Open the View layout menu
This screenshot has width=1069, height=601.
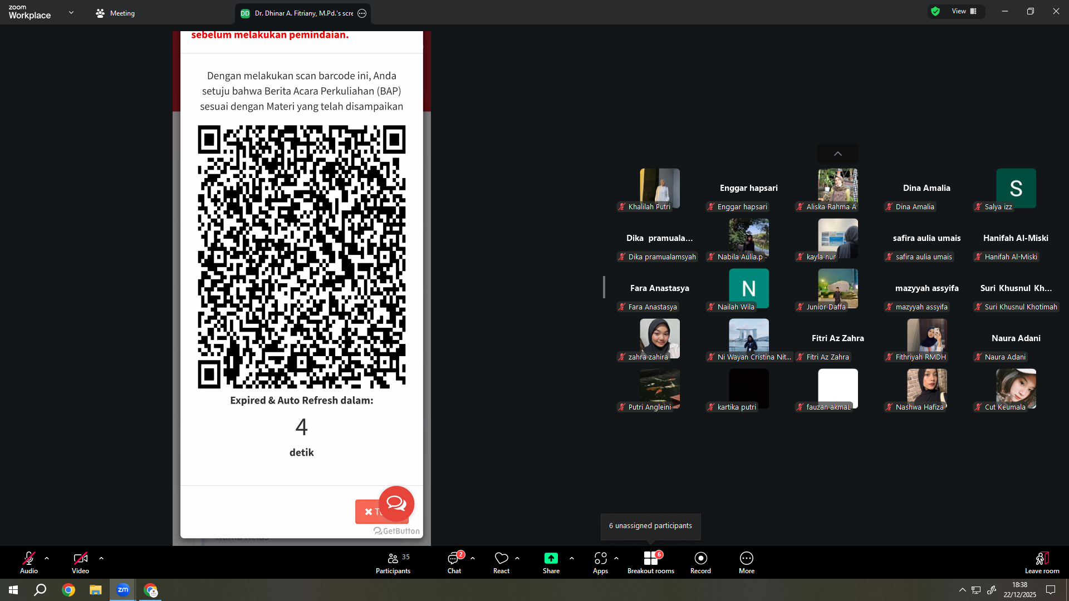click(964, 11)
